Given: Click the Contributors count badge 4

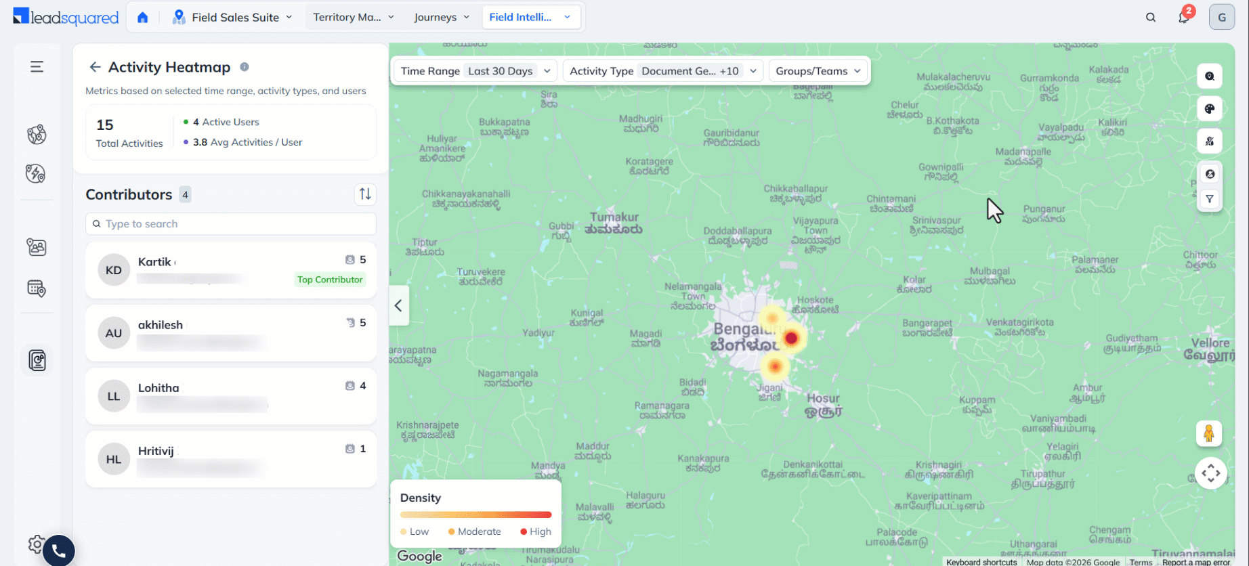Looking at the screenshot, I should pos(185,195).
